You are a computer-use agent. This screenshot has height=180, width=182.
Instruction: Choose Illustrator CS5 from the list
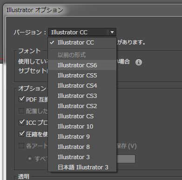(82, 75)
